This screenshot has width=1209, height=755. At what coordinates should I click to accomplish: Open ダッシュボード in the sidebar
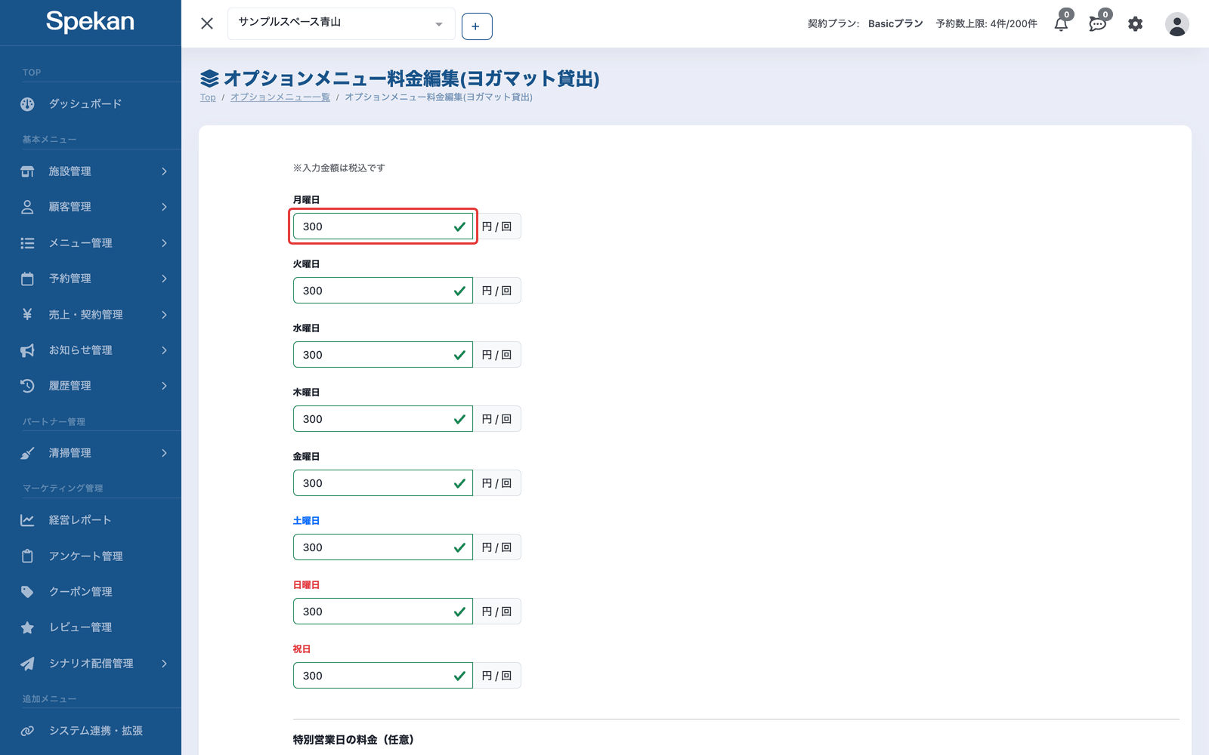coord(91,104)
